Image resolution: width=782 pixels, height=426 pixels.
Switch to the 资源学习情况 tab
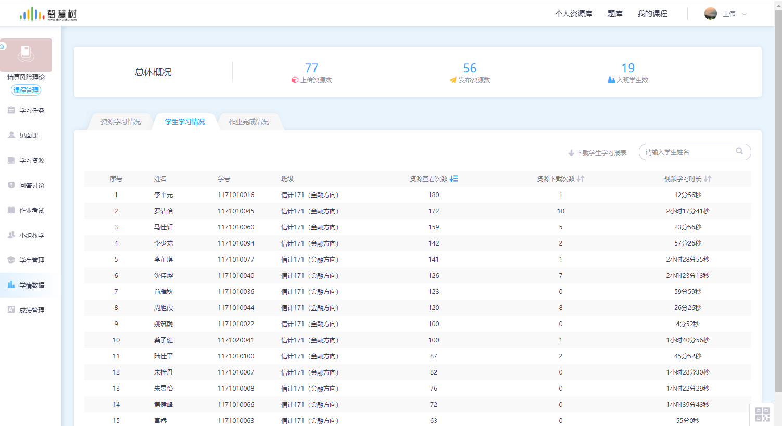120,121
